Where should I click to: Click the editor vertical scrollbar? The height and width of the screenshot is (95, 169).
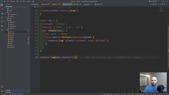pos(168,47)
